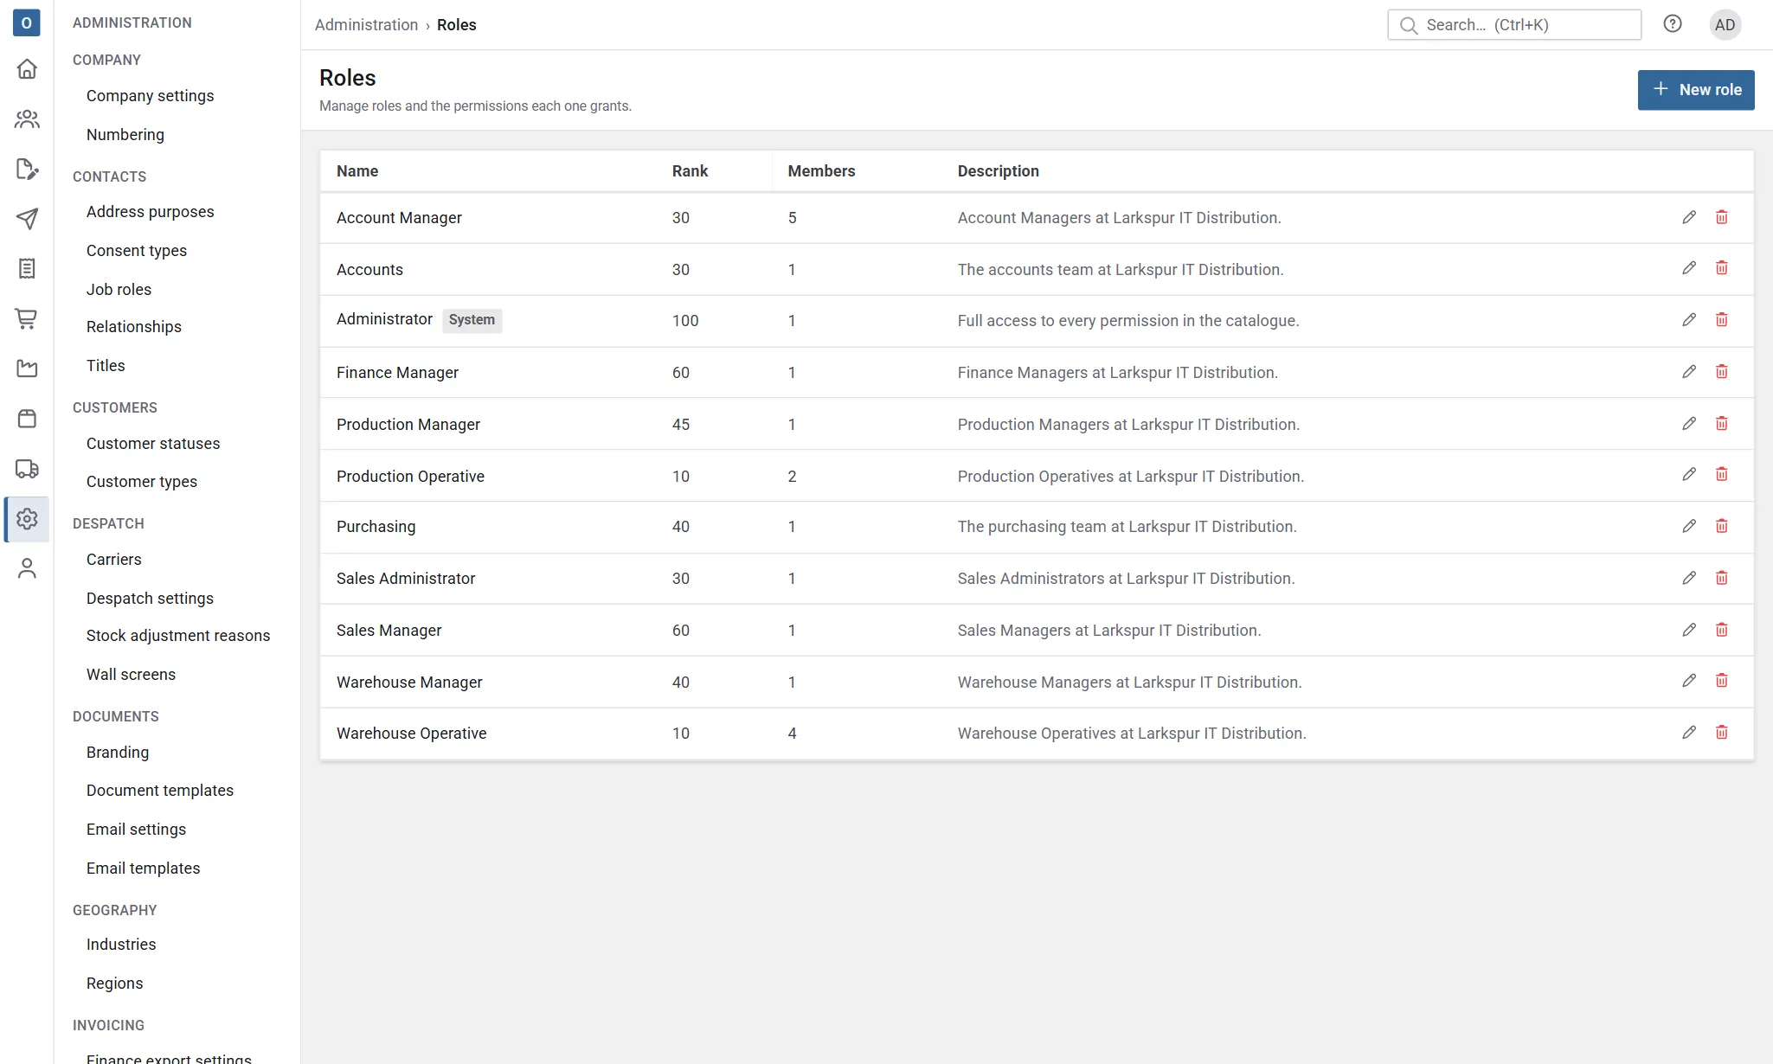
Task: Open Document templates page
Action: (160, 791)
